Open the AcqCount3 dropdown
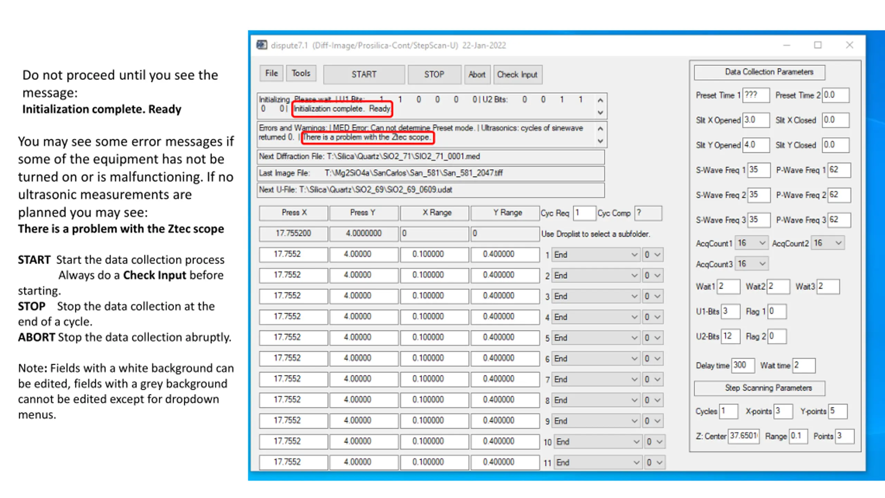The height and width of the screenshot is (498, 885). tap(752, 264)
